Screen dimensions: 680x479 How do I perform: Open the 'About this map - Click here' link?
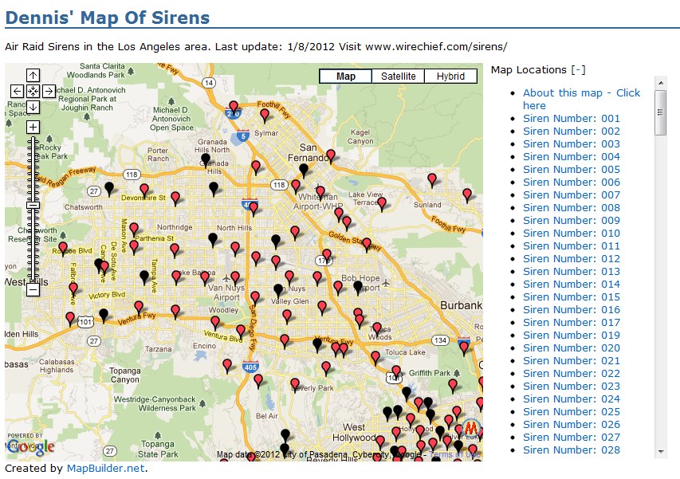581,92
